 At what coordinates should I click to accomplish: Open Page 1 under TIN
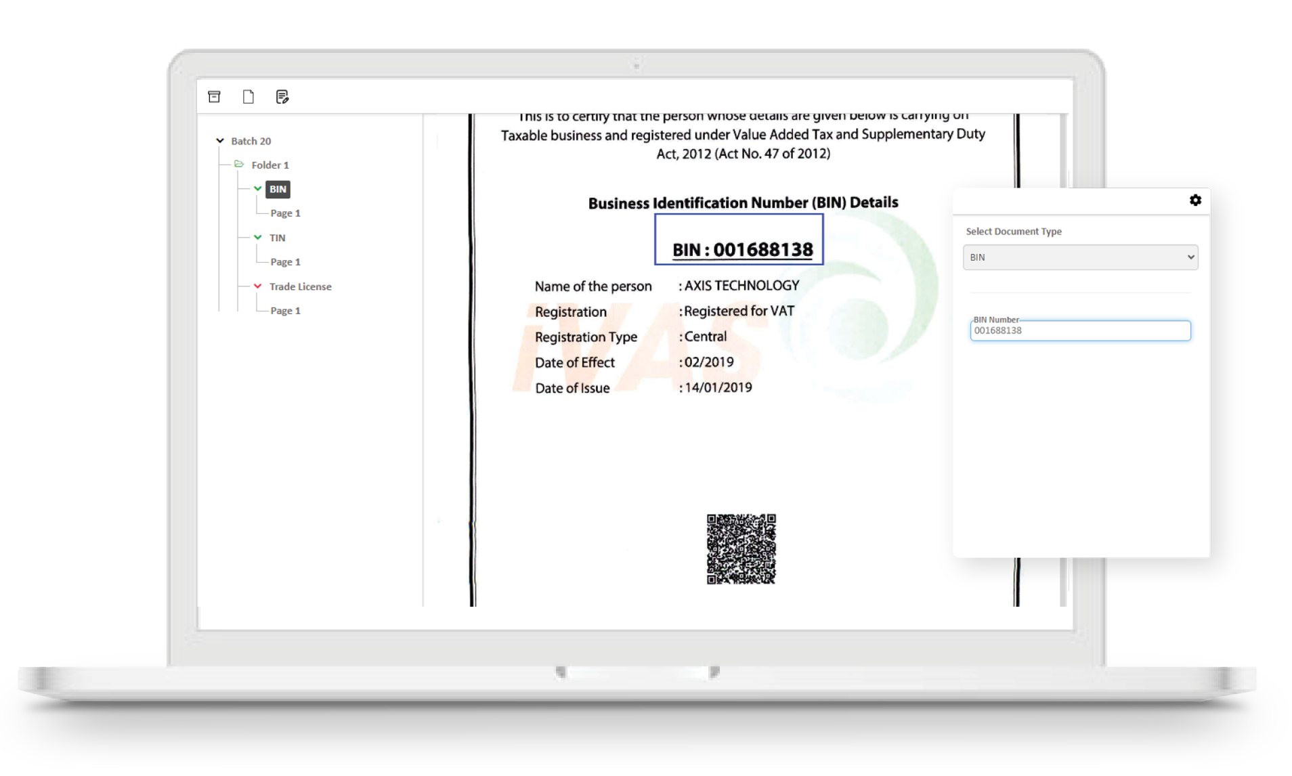tap(285, 262)
